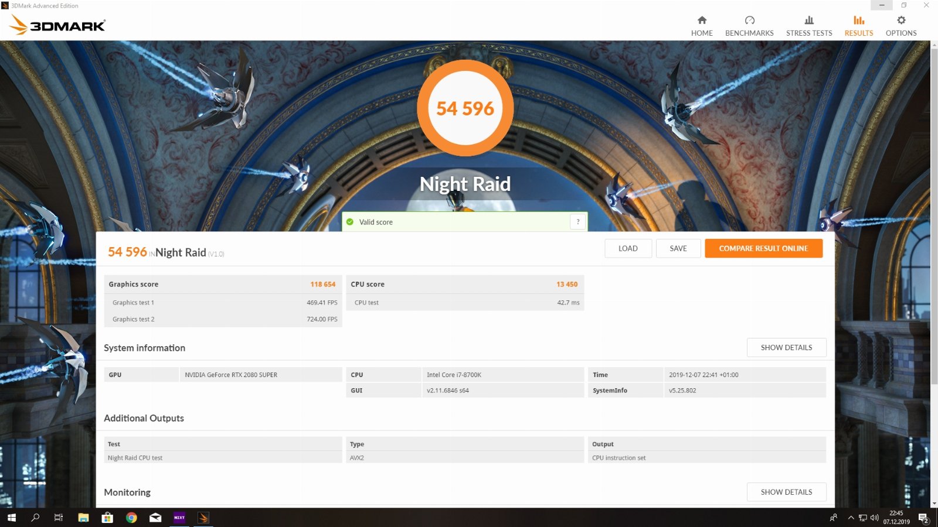Image resolution: width=938 pixels, height=527 pixels.
Task: Click COMPARE RESULT ONLINE button
Action: click(763, 248)
